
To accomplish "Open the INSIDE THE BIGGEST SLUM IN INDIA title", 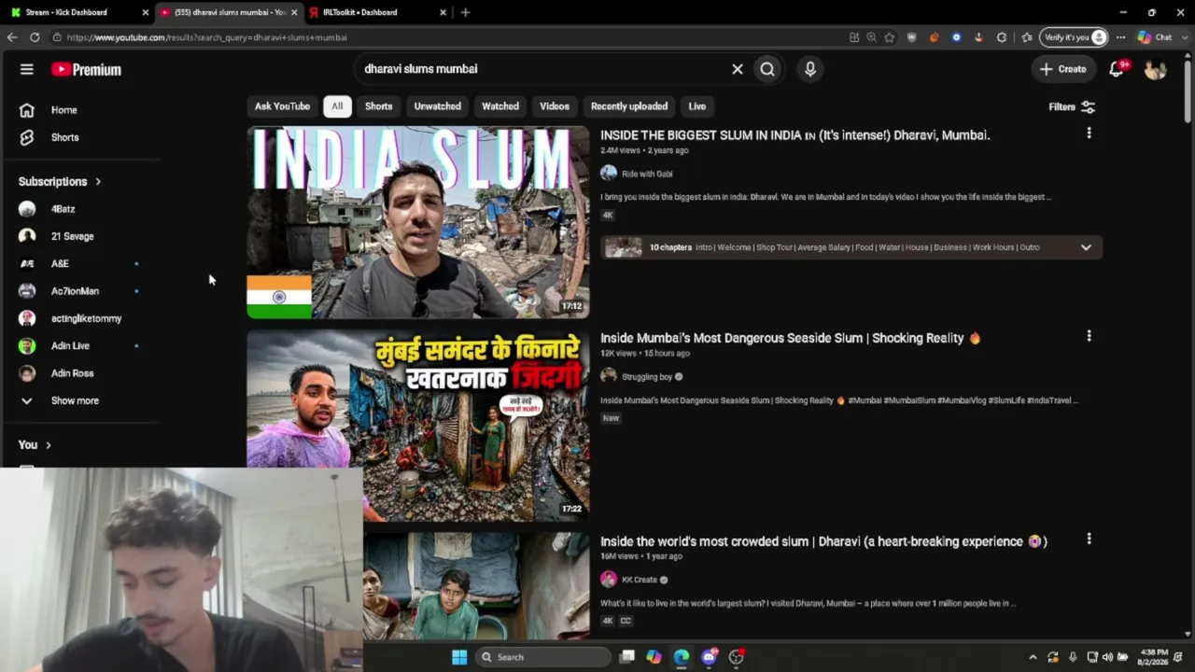I will pos(795,135).
